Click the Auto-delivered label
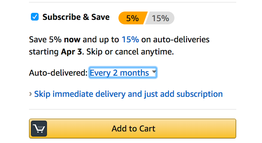262x143 pixels. click(x=58, y=73)
